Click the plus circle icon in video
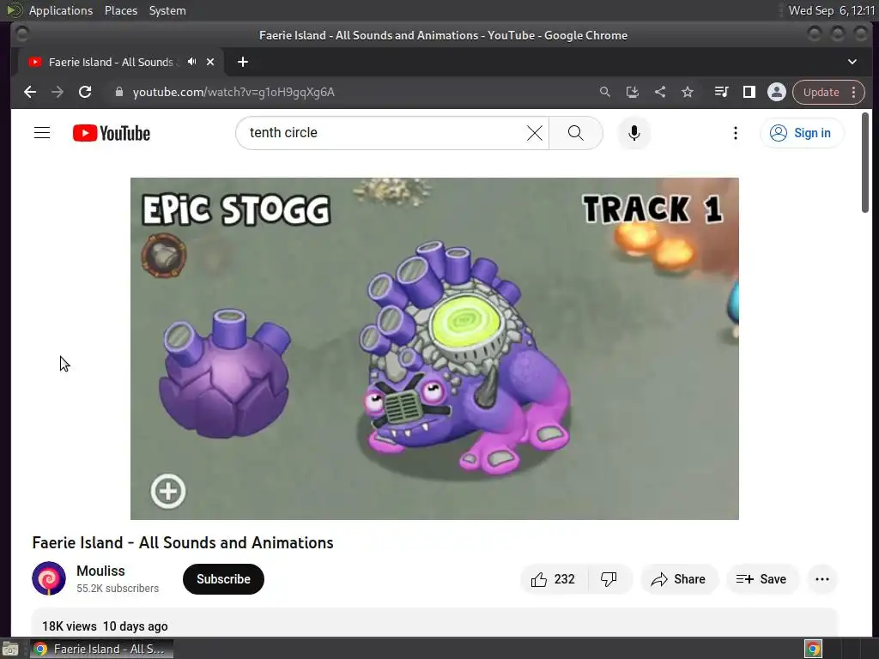The width and height of the screenshot is (879, 659). (168, 492)
